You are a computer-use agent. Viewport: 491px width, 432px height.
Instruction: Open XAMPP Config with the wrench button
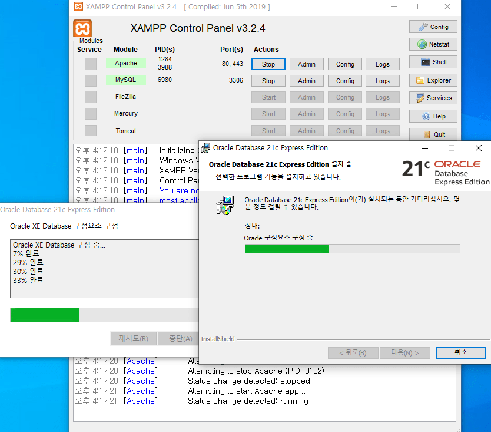(433, 27)
